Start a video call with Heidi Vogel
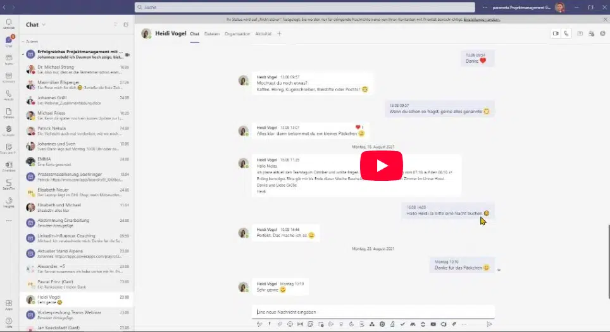This screenshot has height=332, width=610. [556, 34]
